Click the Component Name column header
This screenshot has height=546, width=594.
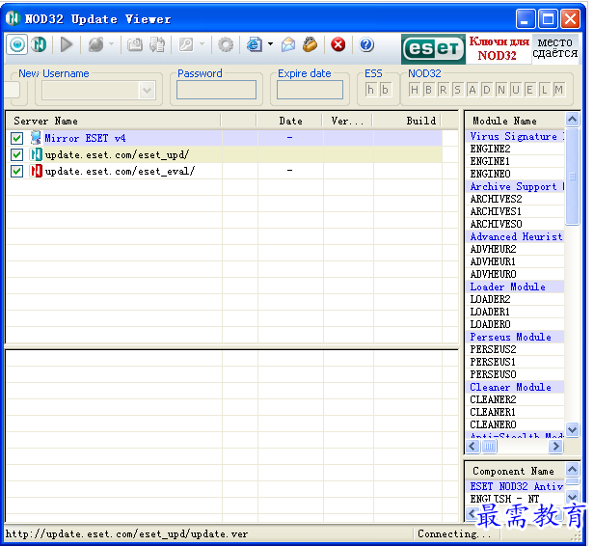pyautogui.click(x=515, y=471)
